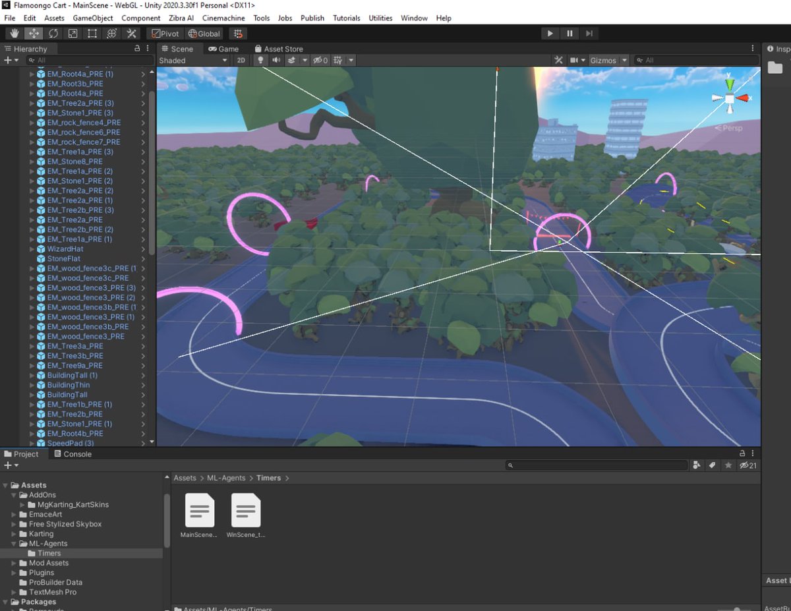Open the Cinemachine menu
The image size is (791, 611).
pyautogui.click(x=223, y=18)
